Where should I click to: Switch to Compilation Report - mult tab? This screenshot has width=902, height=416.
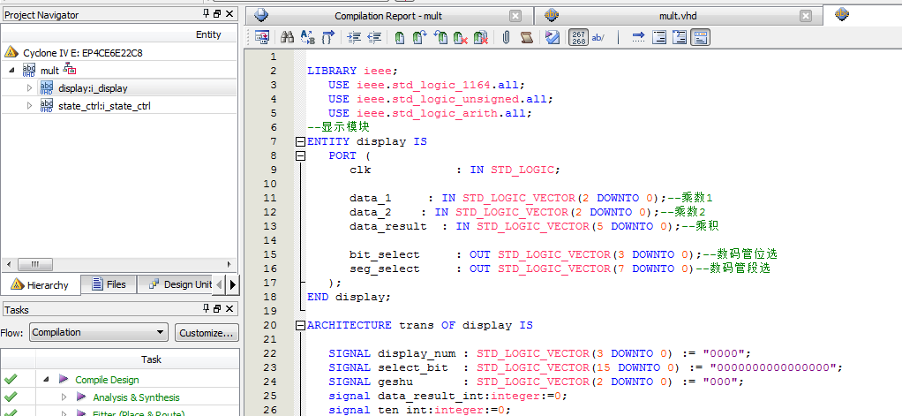pos(387,16)
